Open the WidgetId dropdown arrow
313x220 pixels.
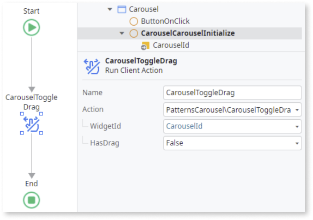point(297,126)
